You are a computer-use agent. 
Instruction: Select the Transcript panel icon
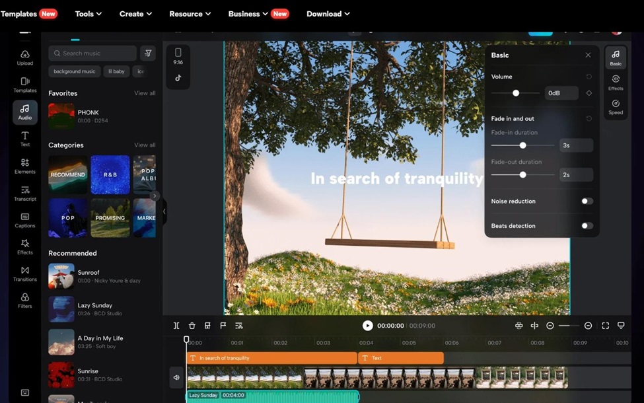click(x=24, y=194)
